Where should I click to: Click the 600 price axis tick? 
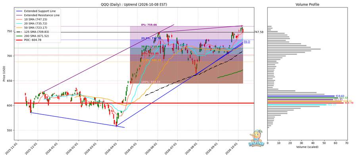point(10,105)
